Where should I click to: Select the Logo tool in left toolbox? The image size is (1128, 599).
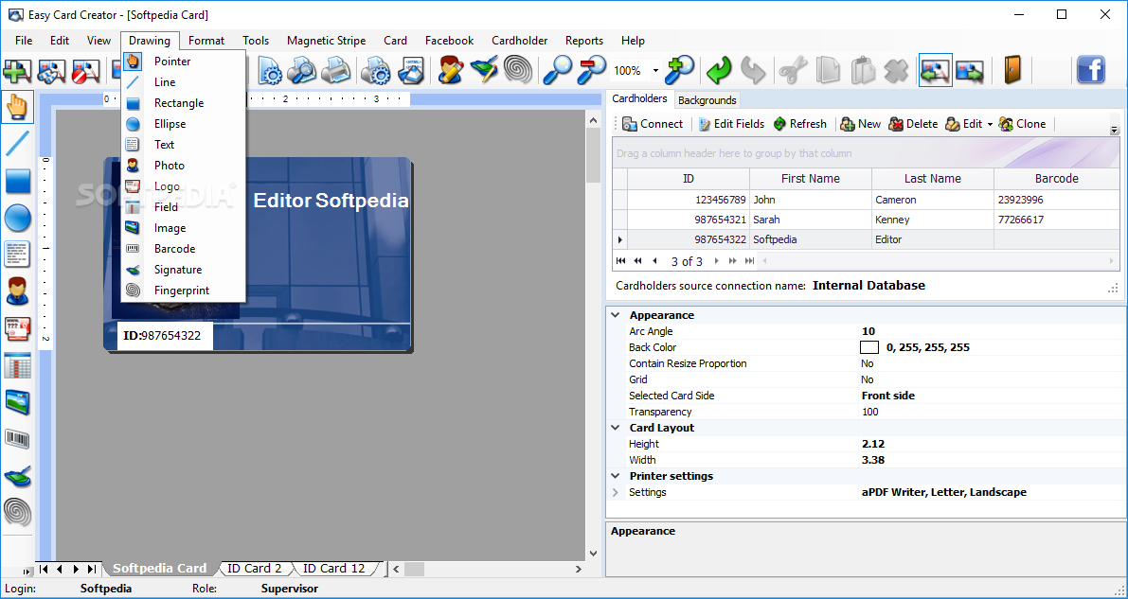click(17, 328)
